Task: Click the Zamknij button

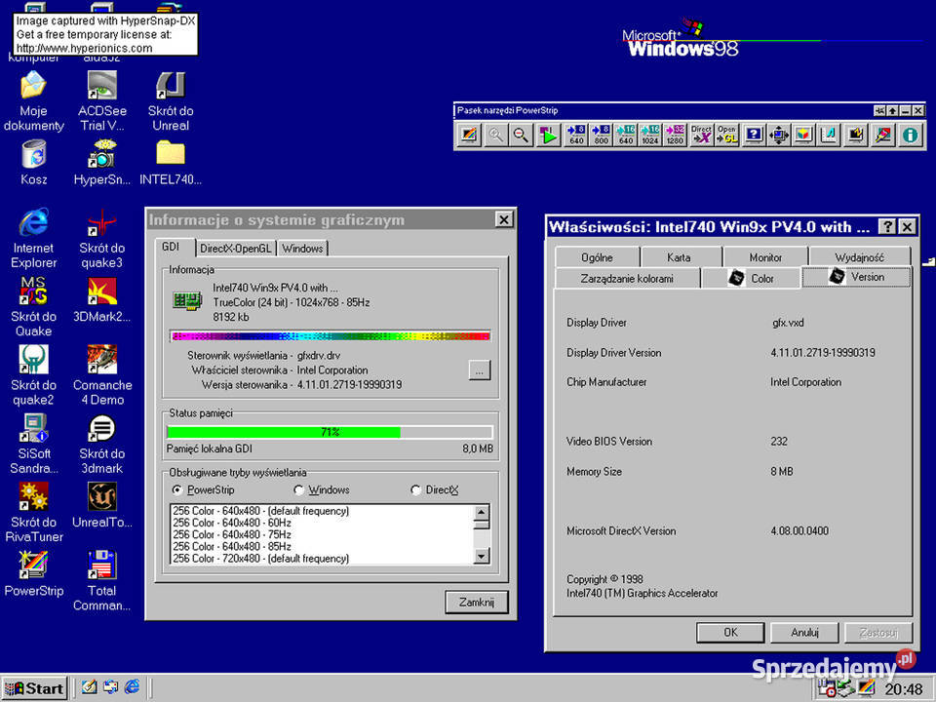Action: [x=477, y=602]
